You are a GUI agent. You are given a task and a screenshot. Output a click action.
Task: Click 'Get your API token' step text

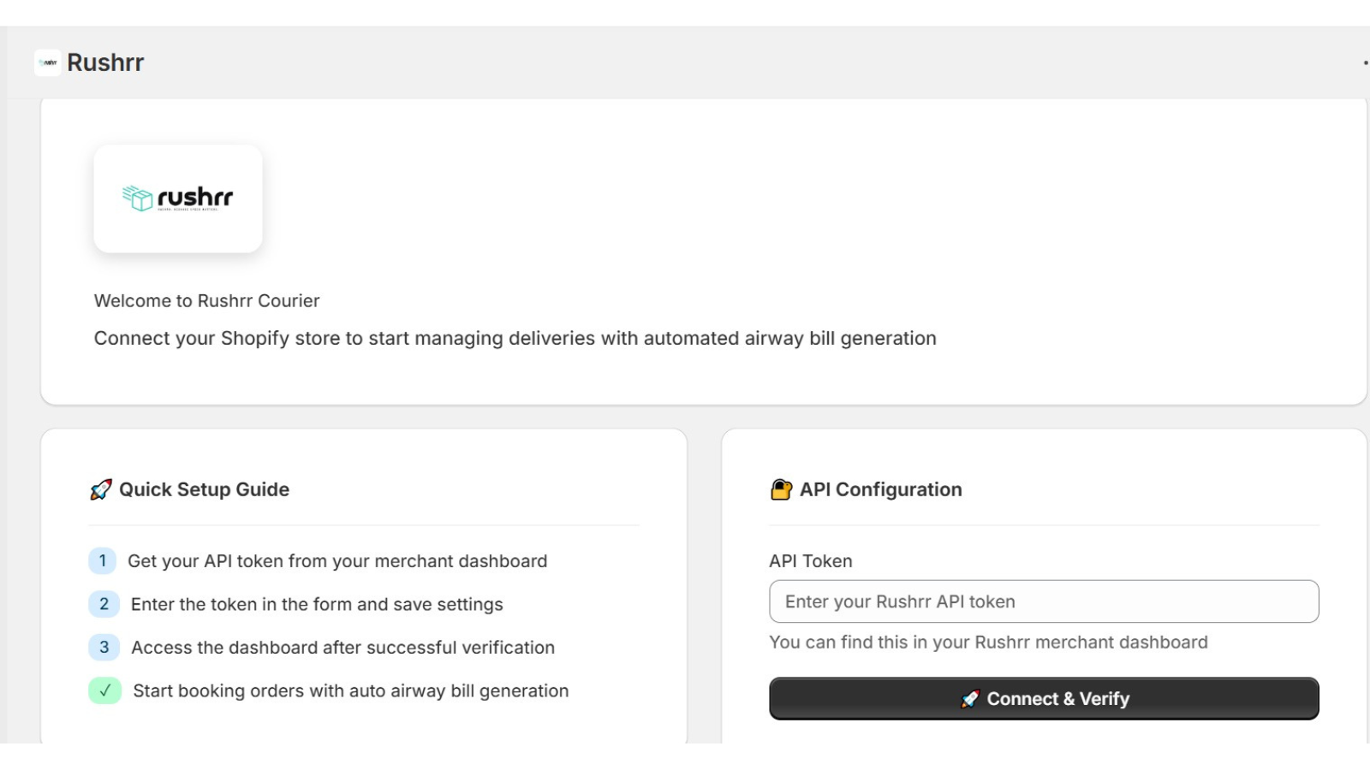(337, 561)
